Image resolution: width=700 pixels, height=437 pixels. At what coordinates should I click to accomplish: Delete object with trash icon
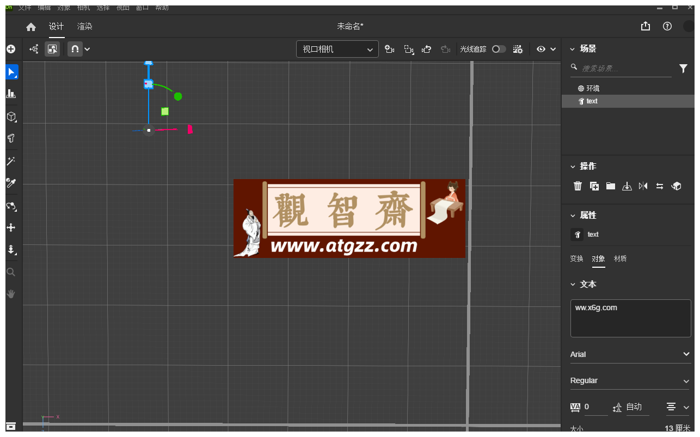[578, 186]
